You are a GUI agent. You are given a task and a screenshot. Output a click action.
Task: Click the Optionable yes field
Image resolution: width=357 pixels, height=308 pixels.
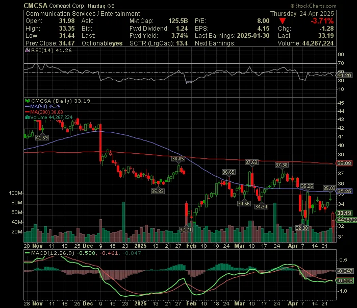pyautogui.click(x=102, y=43)
